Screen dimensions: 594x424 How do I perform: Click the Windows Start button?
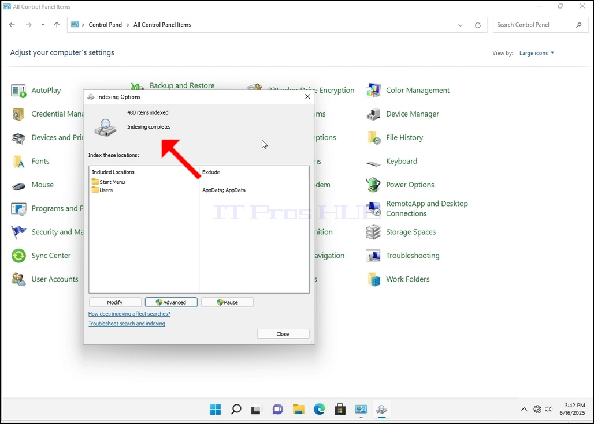(x=215, y=409)
